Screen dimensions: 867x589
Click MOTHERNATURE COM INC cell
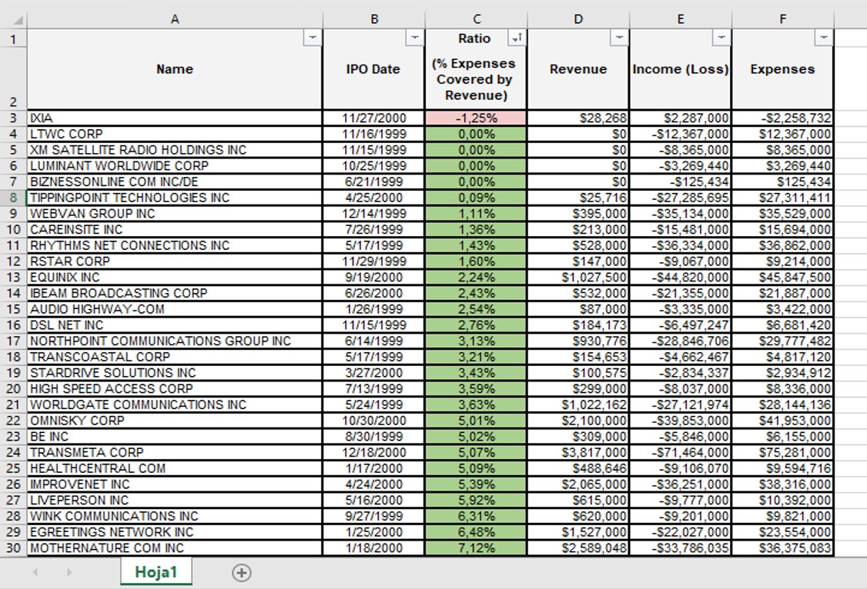pos(175,548)
